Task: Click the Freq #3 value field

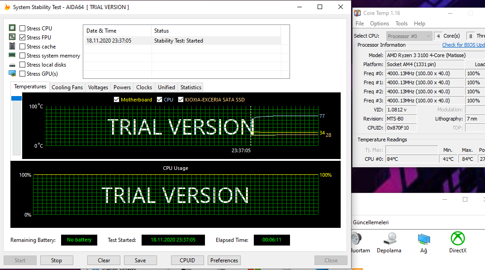Action: (x=425, y=101)
